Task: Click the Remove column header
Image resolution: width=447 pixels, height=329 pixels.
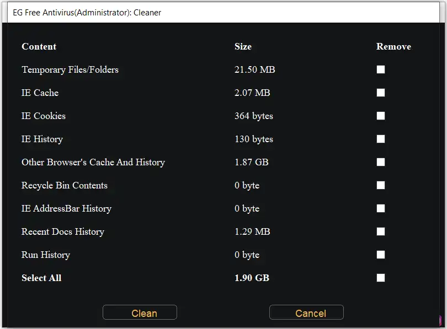Action: point(393,46)
